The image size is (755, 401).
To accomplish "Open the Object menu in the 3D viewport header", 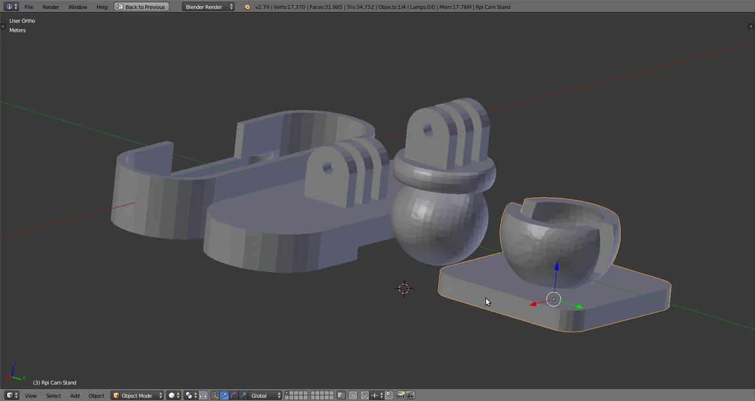I will click(96, 396).
